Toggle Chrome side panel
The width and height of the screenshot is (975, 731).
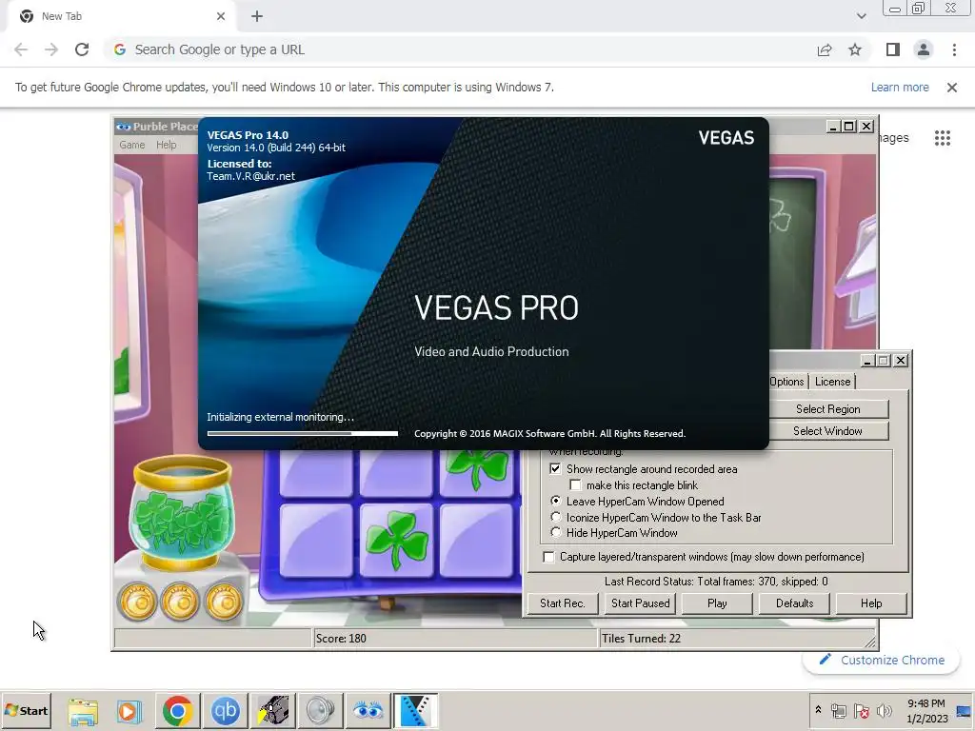tap(893, 49)
